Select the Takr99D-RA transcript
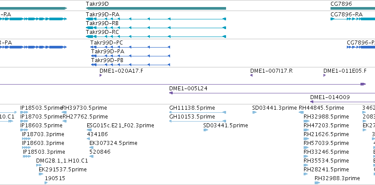 (x=156, y=19)
